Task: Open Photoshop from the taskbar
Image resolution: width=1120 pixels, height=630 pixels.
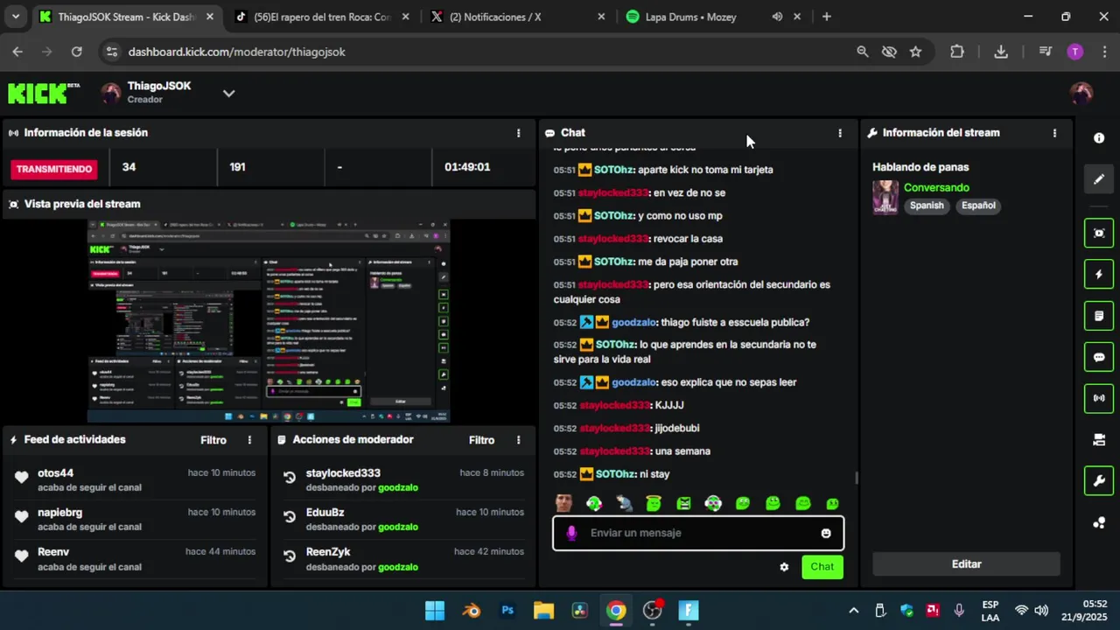Action: click(507, 611)
